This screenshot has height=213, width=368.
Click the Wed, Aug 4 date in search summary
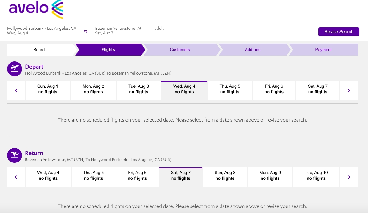pyautogui.click(x=18, y=33)
